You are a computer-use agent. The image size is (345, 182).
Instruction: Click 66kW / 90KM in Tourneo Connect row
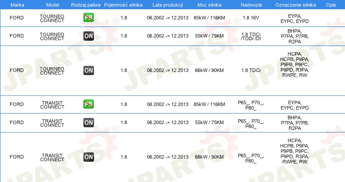click(x=209, y=71)
